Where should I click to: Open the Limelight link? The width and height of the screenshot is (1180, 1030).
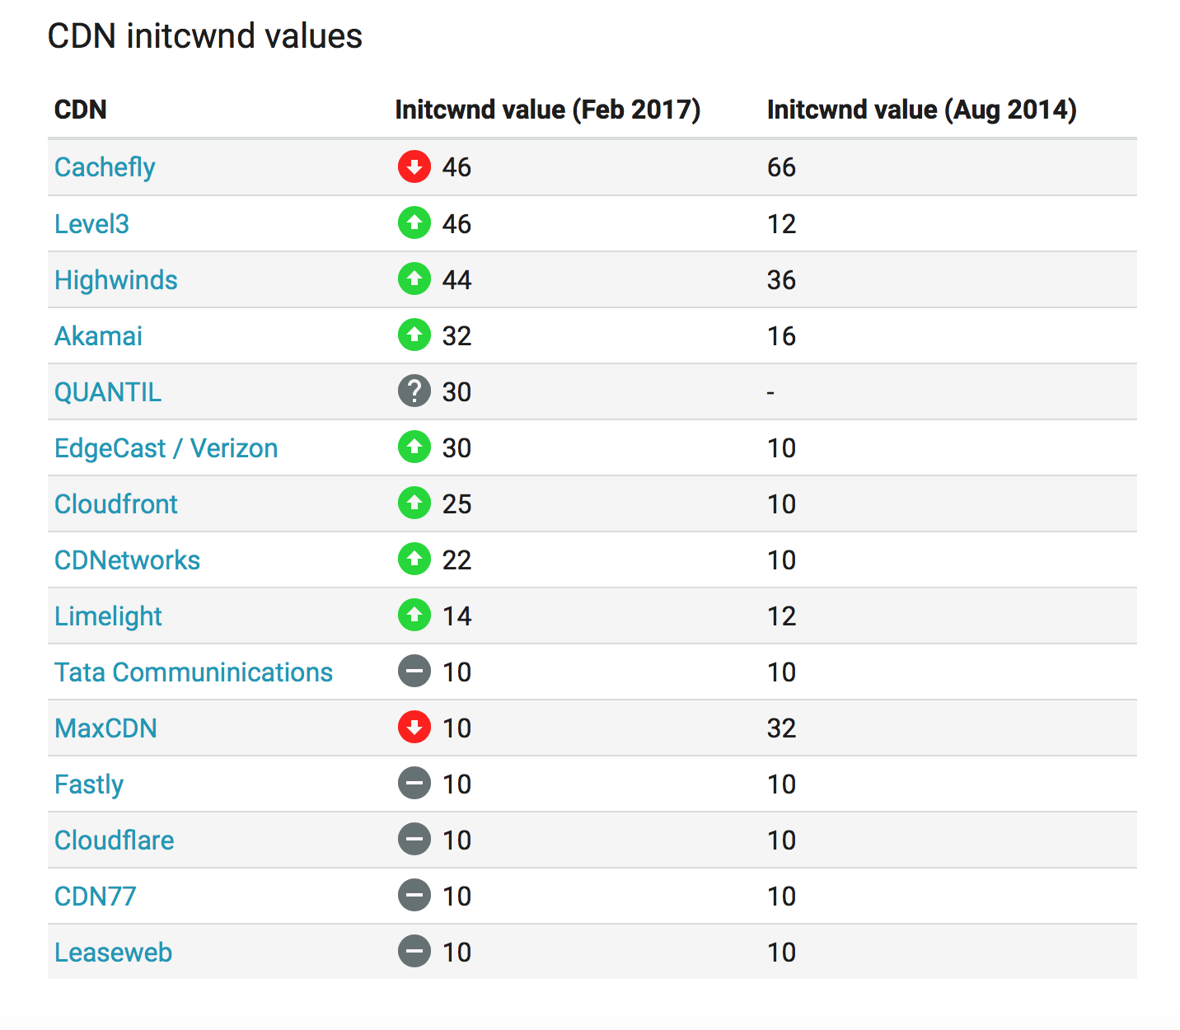click(109, 616)
